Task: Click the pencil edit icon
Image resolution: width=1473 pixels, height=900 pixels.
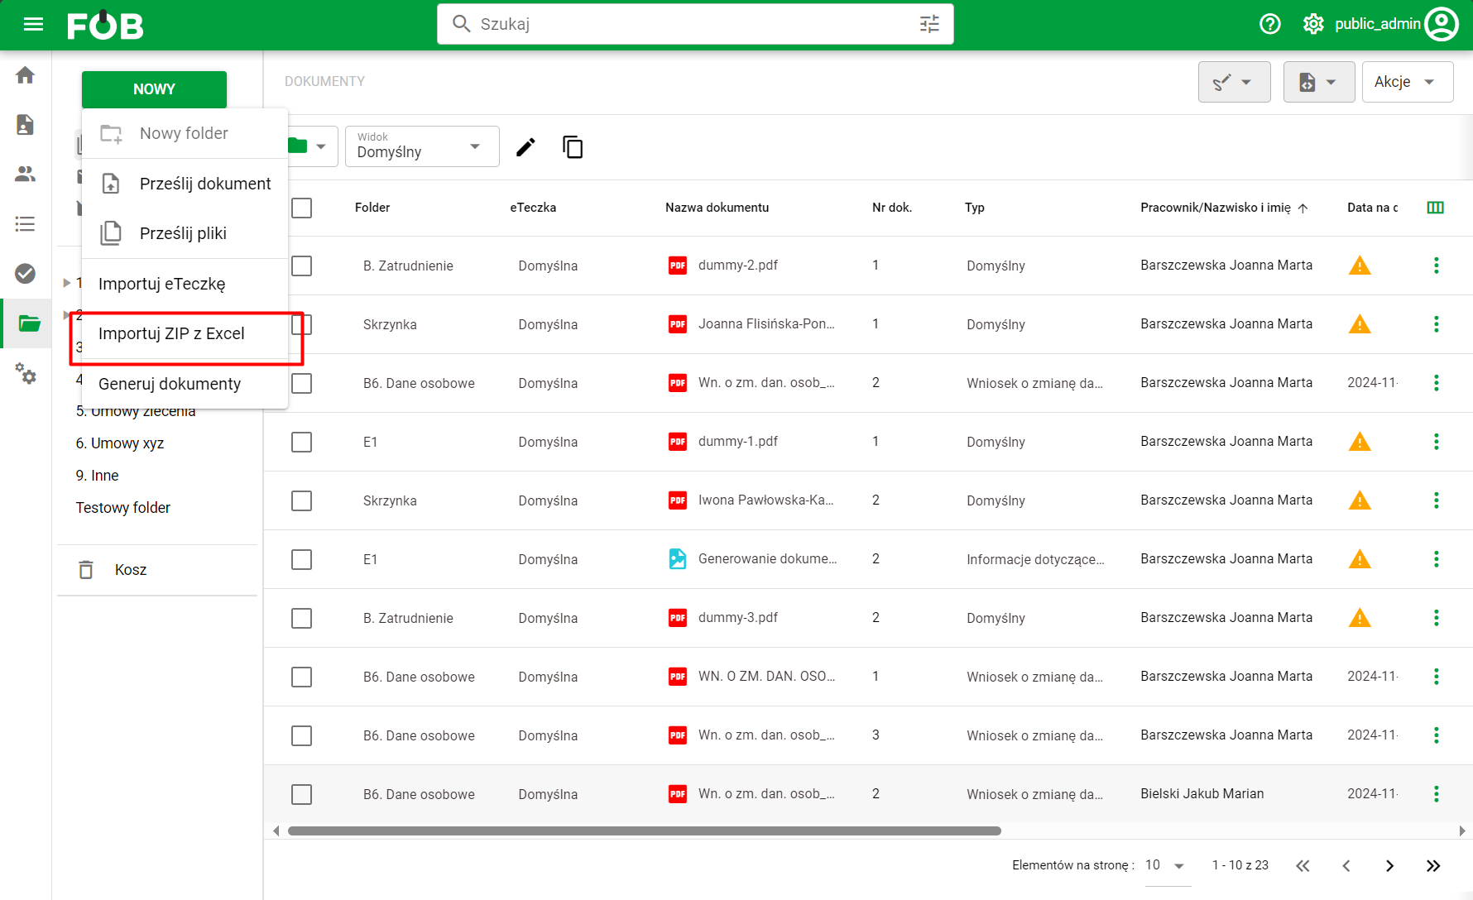Action: click(x=525, y=147)
